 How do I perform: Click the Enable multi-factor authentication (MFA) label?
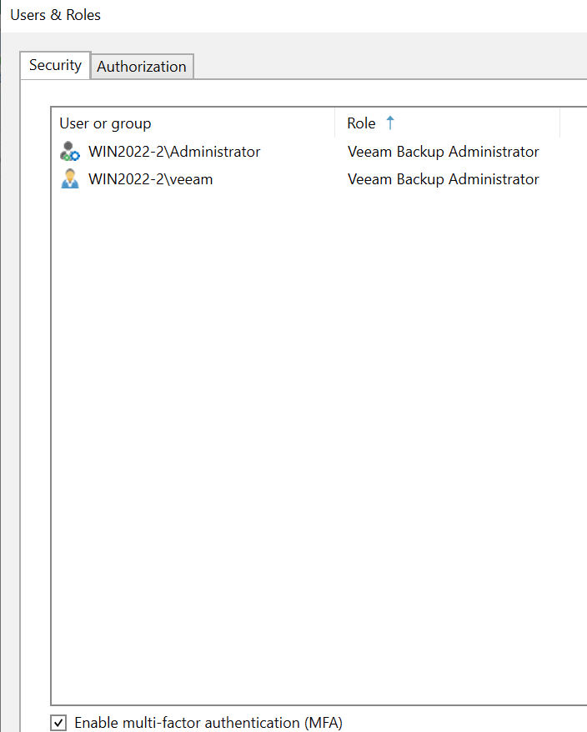coord(208,723)
